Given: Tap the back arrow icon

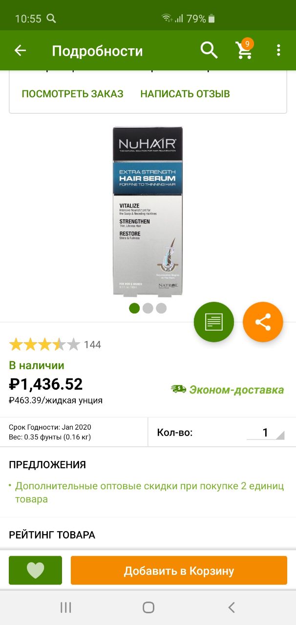Looking at the screenshot, I should [20, 50].
